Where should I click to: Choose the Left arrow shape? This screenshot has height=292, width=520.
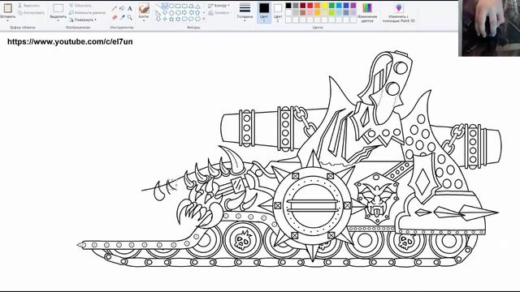(191, 13)
